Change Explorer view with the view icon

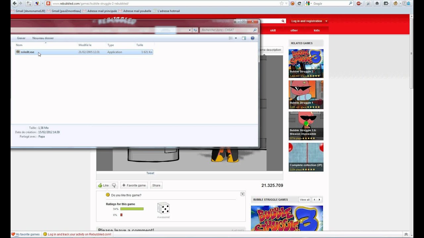point(231,38)
